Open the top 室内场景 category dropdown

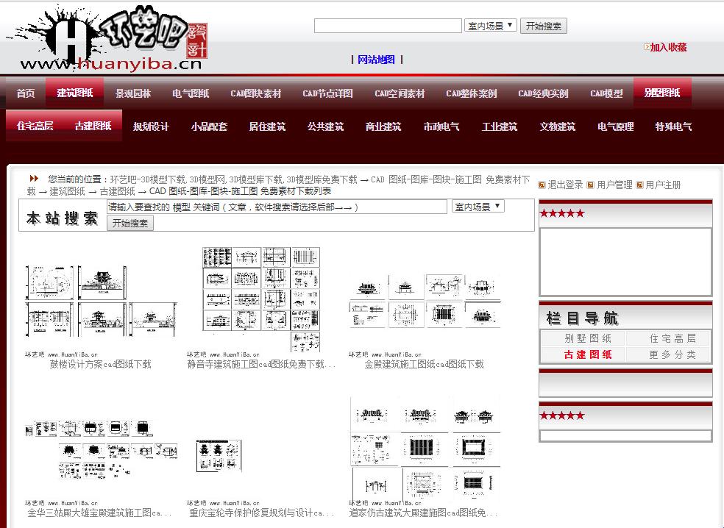point(490,26)
